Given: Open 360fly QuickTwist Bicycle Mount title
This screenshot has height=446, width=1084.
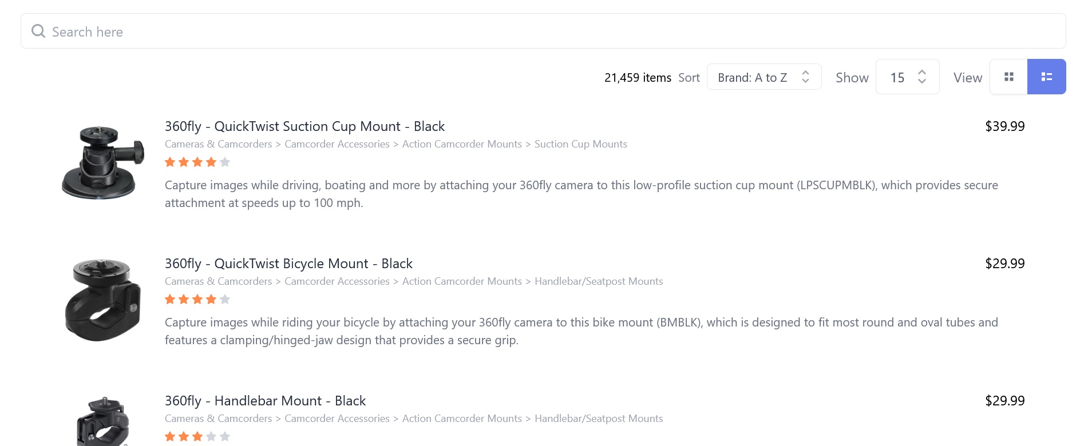Looking at the screenshot, I should click(288, 264).
